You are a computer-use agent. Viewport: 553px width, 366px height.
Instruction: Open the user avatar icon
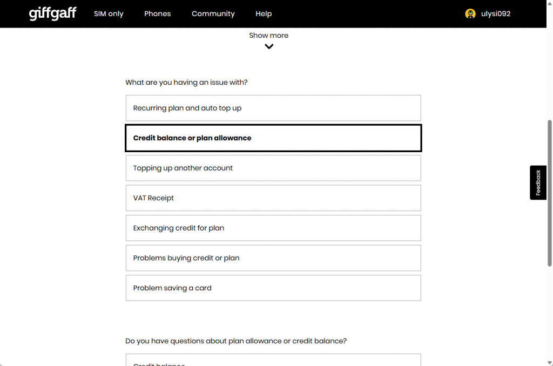point(470,13)
